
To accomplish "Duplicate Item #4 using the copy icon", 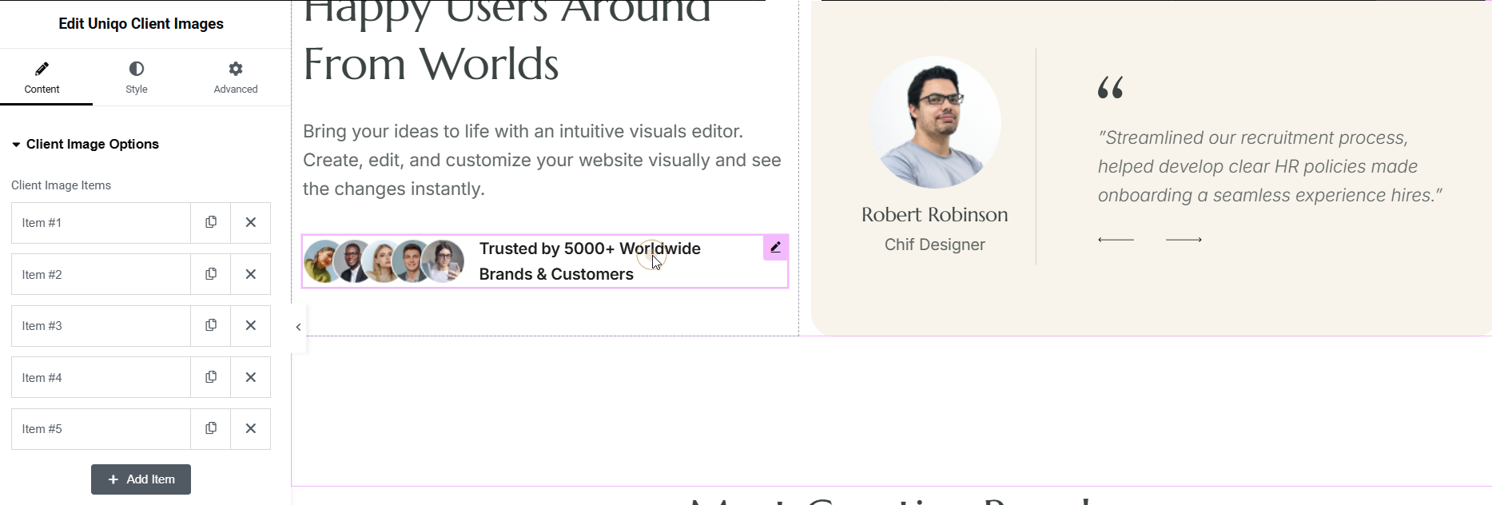I will [211, 377].
